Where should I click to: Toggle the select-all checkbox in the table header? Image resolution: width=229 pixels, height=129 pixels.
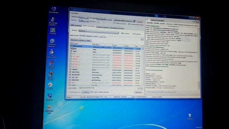72,43
